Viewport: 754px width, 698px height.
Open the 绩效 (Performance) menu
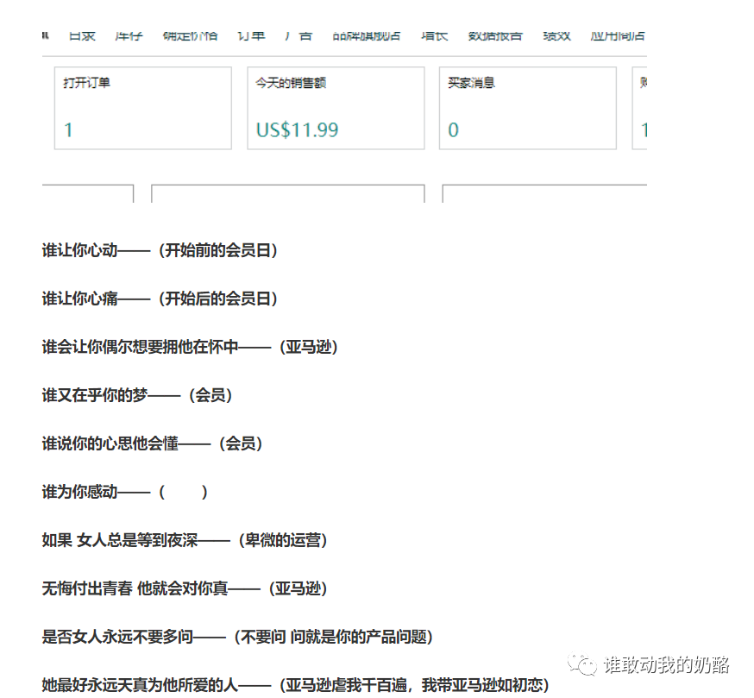tap(556, 35)
